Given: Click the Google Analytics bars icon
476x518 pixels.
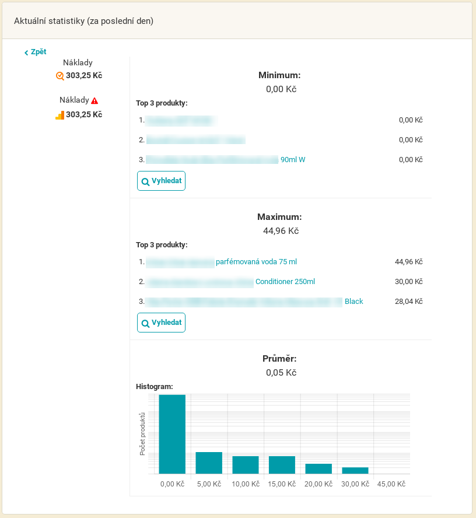Looking at the screenshot, I should coord(60,115).
